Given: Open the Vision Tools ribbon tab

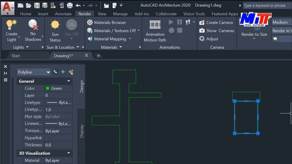Looking at the screenshot, I should pos(194,14).
